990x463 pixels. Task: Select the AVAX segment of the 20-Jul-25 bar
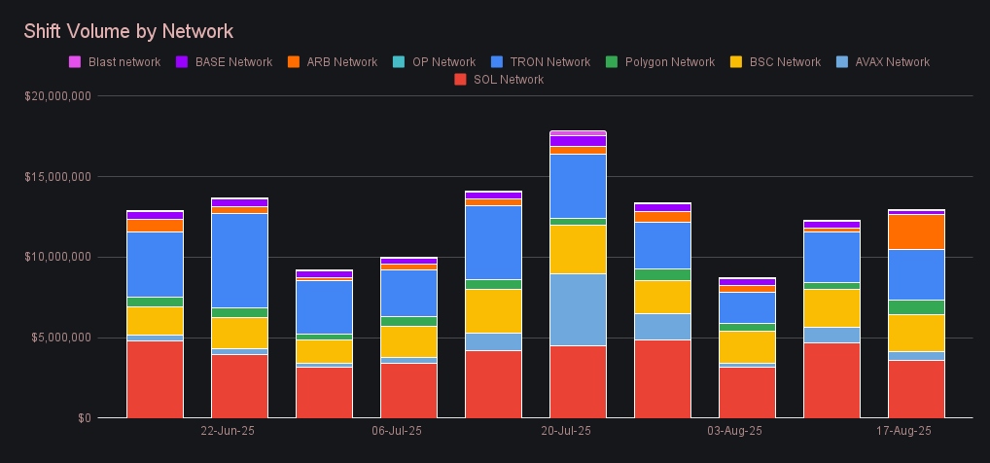coord(578,309)
